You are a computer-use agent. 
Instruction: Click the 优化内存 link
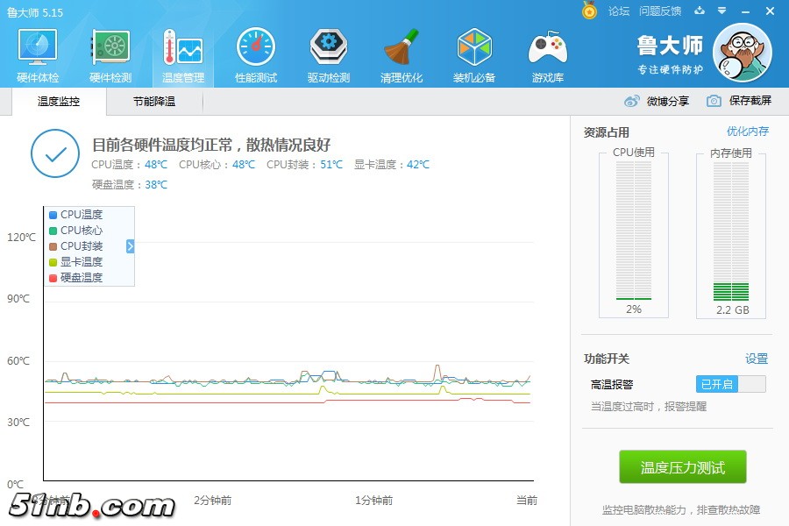pos(747,131)
